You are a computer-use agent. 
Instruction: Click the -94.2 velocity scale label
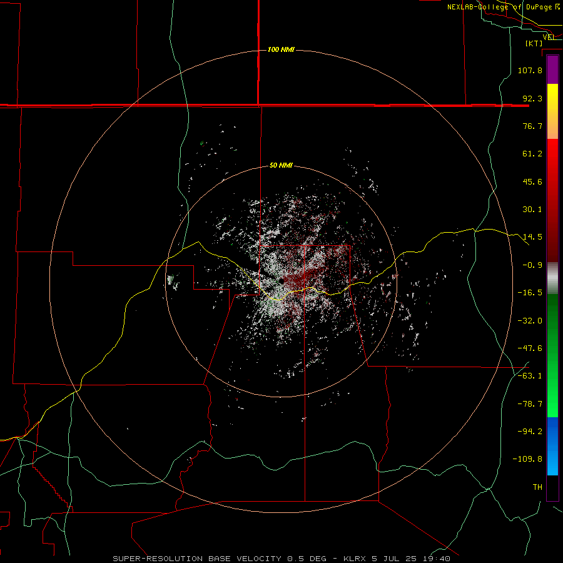point(530,432)
